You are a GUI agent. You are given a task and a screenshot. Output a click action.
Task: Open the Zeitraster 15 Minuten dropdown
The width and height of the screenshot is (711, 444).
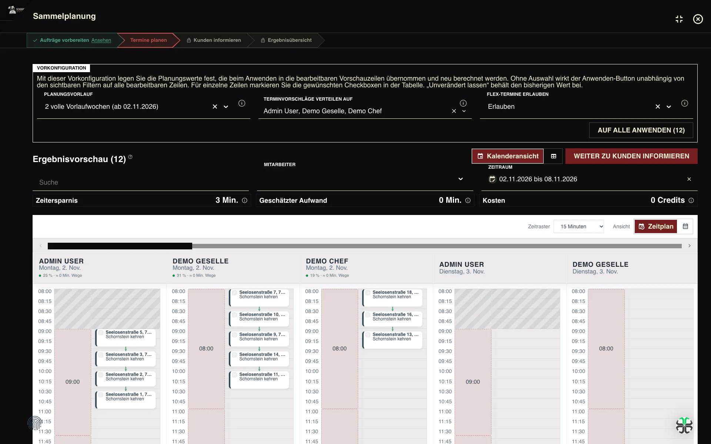(579, 226)
